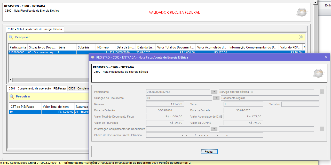The width and height of the screenshot is (331, 165).
Task: Close the REGISTRO C500 dialog window
Action: (326, 57)
